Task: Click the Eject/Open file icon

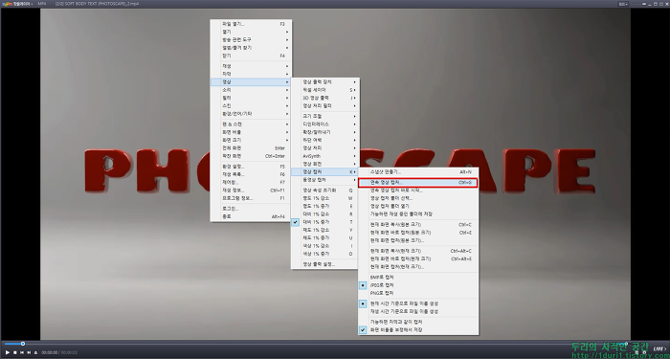Action: [36, 352]
